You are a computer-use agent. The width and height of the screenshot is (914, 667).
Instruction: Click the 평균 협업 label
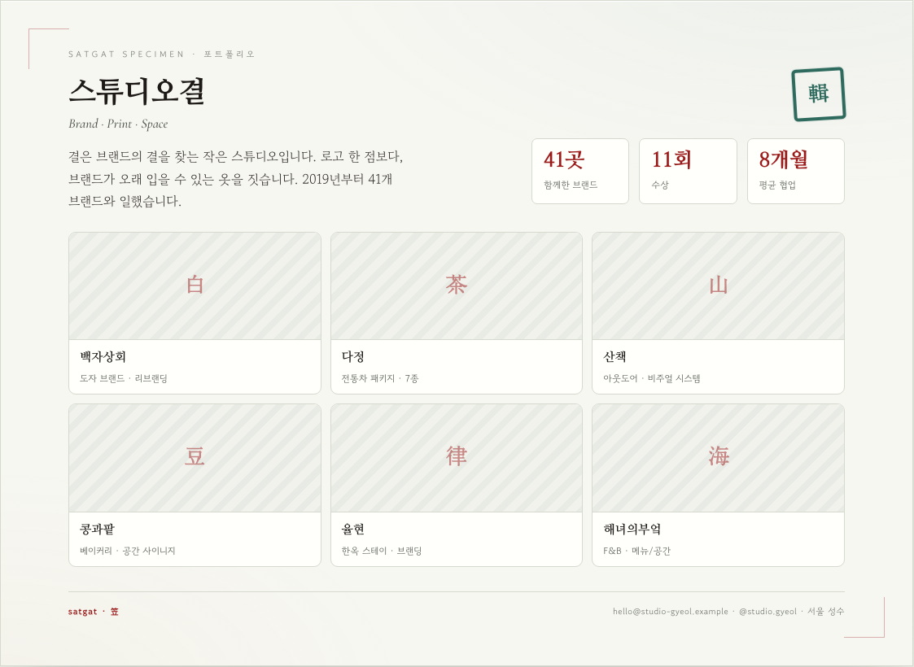[777, 185]
